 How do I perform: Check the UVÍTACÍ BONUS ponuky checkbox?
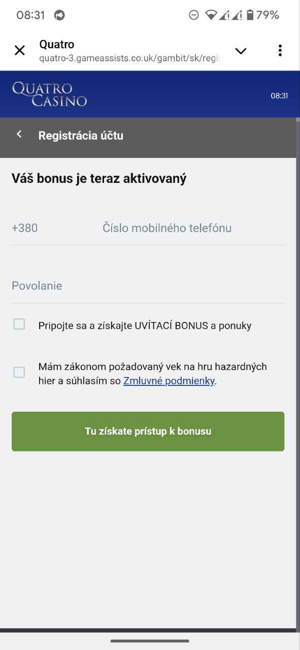19,324
